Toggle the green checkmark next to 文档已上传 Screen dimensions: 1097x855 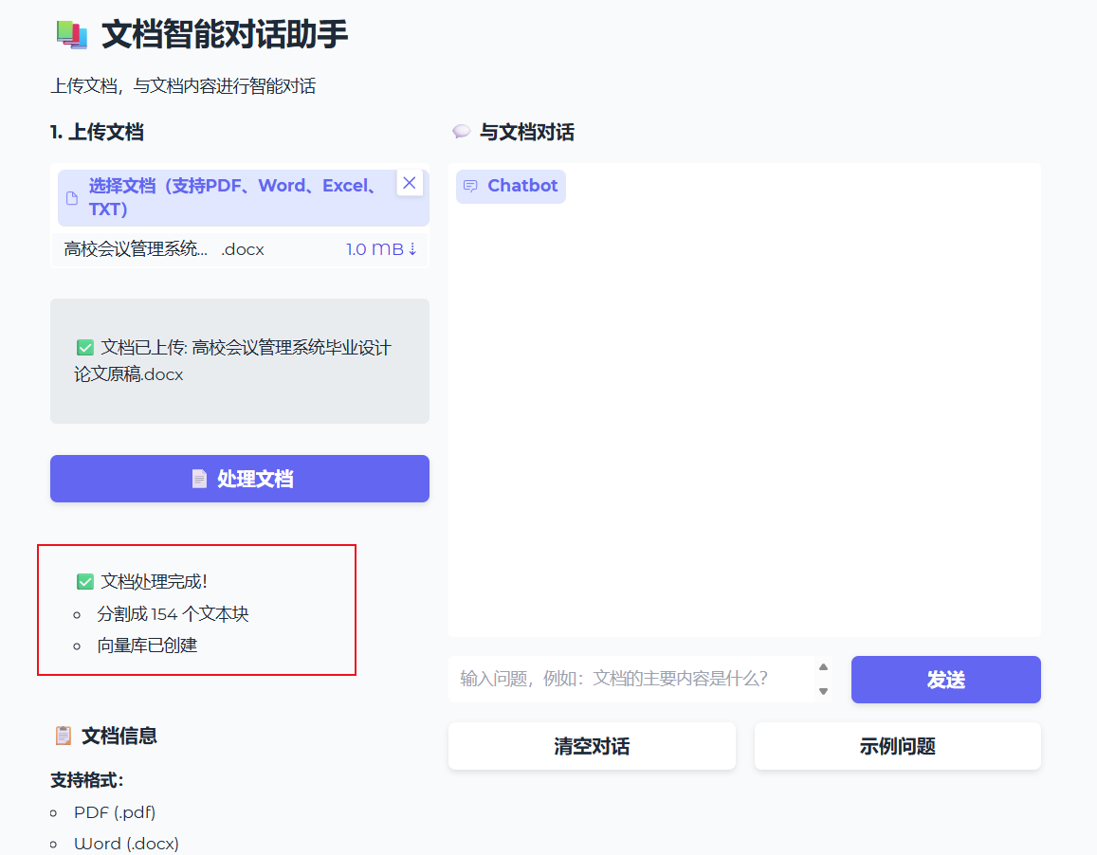(x=85, y=347)
